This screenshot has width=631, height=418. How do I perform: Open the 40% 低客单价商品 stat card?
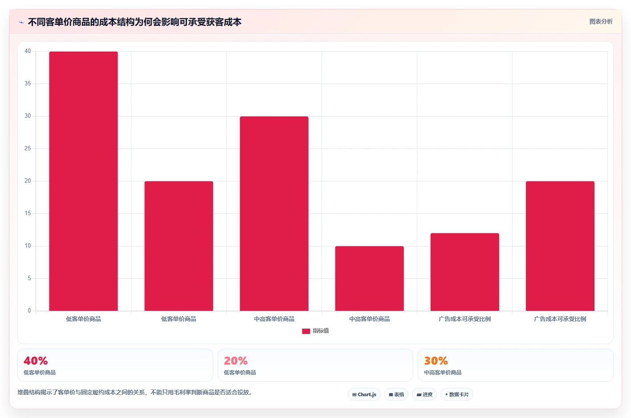click(115, 365)
